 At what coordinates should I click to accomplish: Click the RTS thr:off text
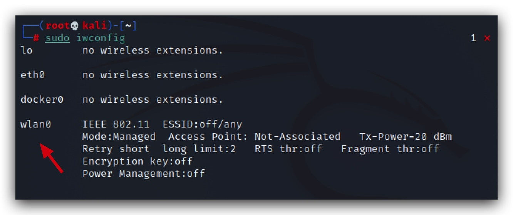pyautogui.click(x=288, y=149)
